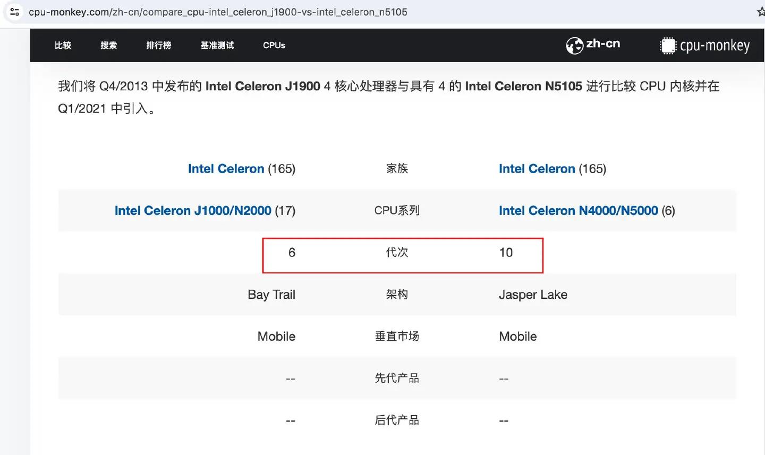The height and width of the screenshot is (455, 765).
Task: Open the right Intel Celeron family link
Action: pos(537,169)
